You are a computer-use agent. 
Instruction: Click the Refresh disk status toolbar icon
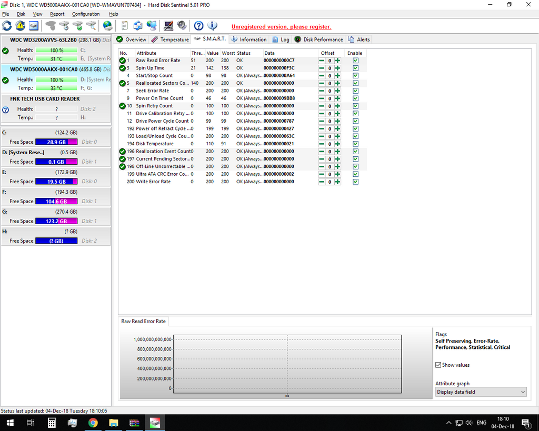point(7,26)
